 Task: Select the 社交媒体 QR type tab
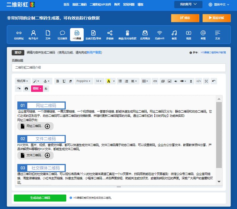[x=63, y=35]
